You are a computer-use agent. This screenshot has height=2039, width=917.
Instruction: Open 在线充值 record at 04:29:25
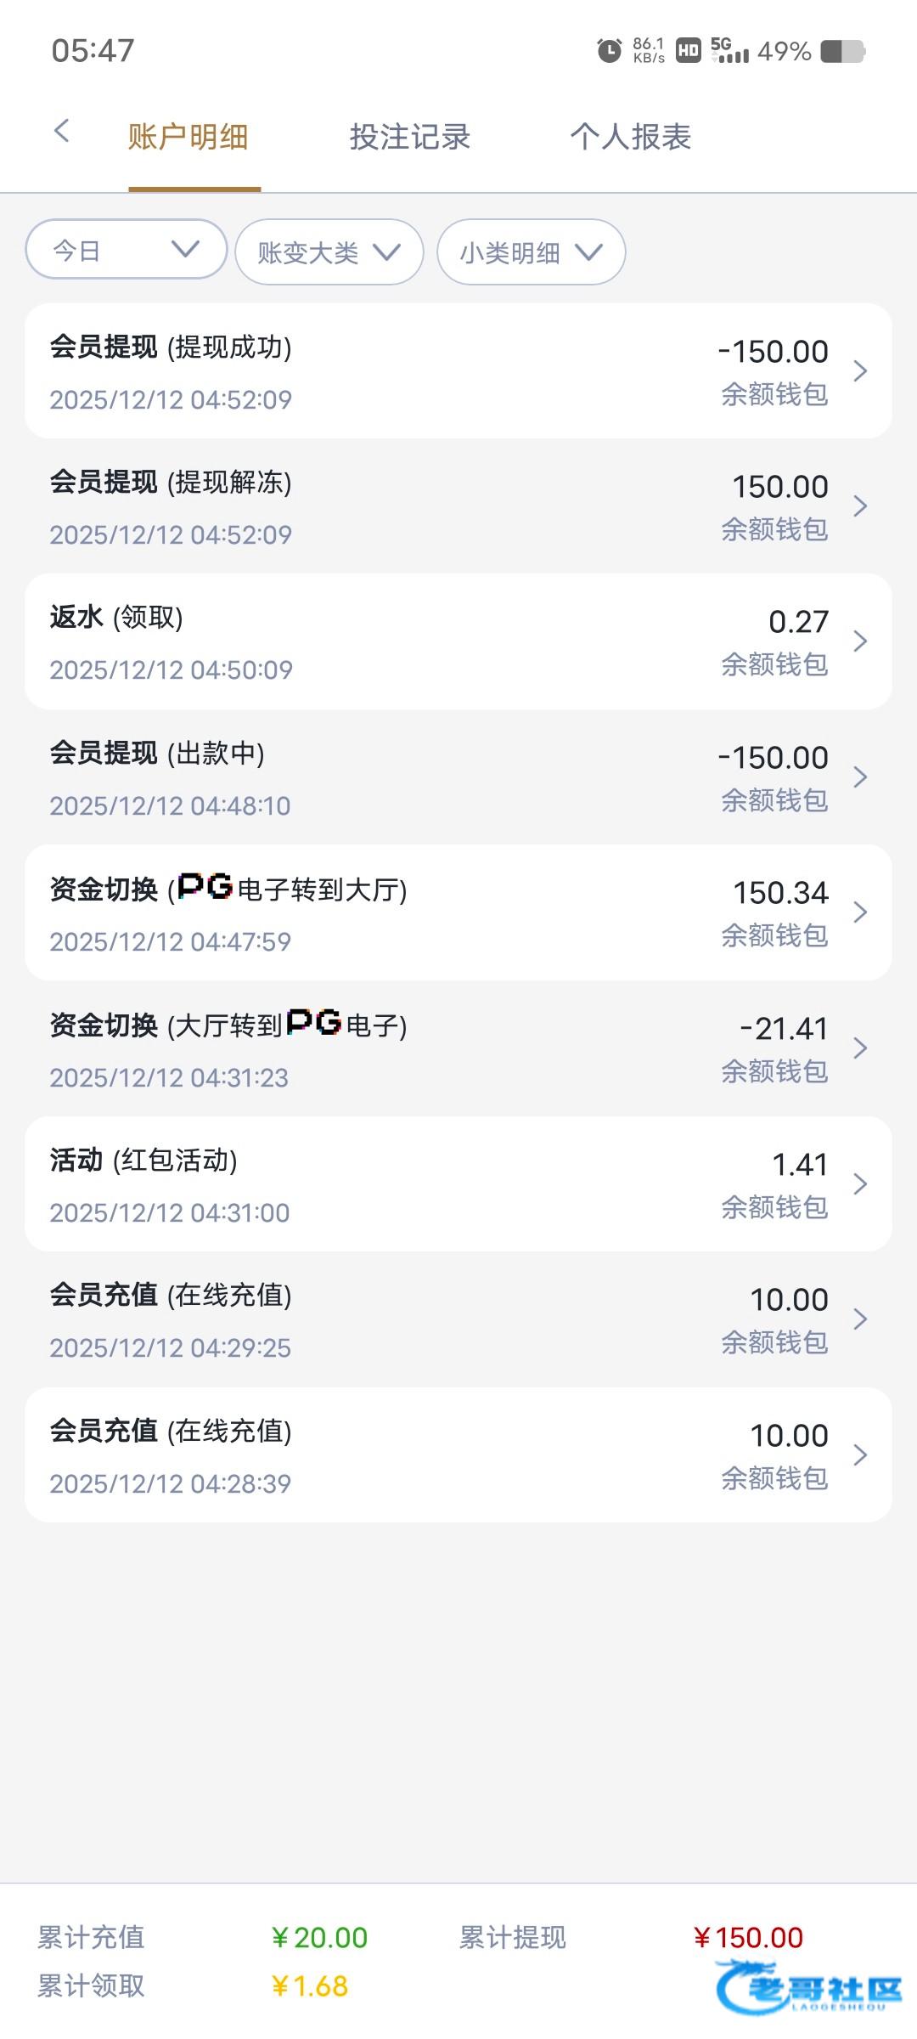coord(458,1319)
